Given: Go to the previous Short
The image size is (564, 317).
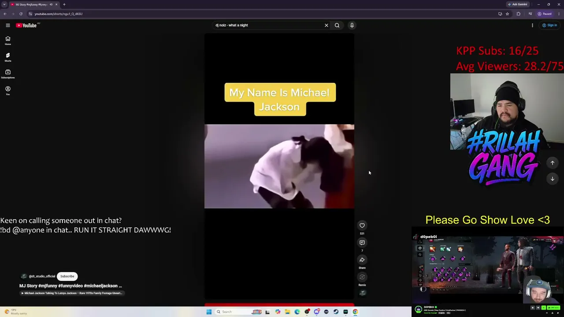Looking at the screenshot, I should 553,163.
